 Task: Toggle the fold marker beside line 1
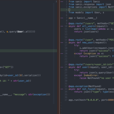pyautogui.click(x=62, y=1)
